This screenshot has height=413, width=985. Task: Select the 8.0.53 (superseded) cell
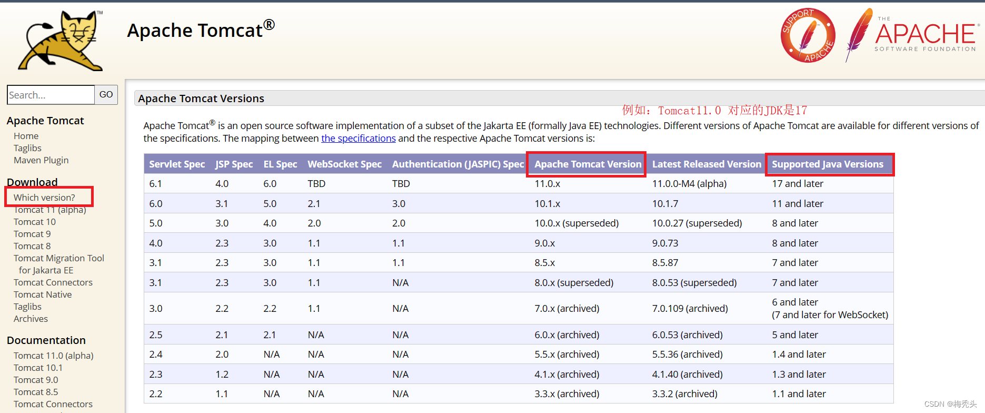tap(694, 283)
